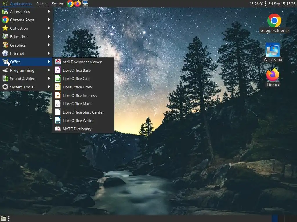Expand the Chrome Apps submenu arrow
This screenshot has width=297, height=222.
click(49, 20)
